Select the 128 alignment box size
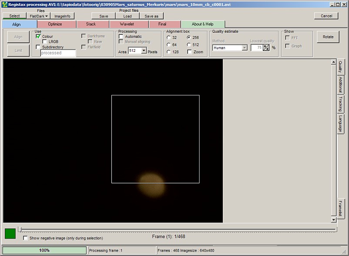This screenshot has height=256, width=349. pos(168,52)
